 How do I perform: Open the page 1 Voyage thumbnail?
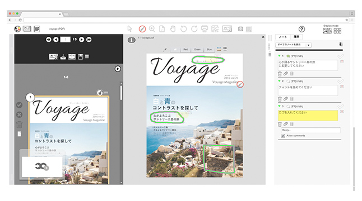69,140
